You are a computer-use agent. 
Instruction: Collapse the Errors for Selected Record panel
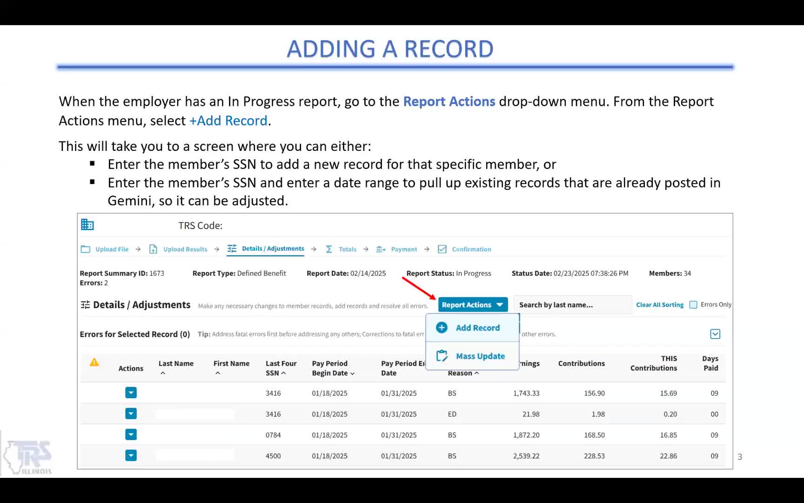click(715, 334)
